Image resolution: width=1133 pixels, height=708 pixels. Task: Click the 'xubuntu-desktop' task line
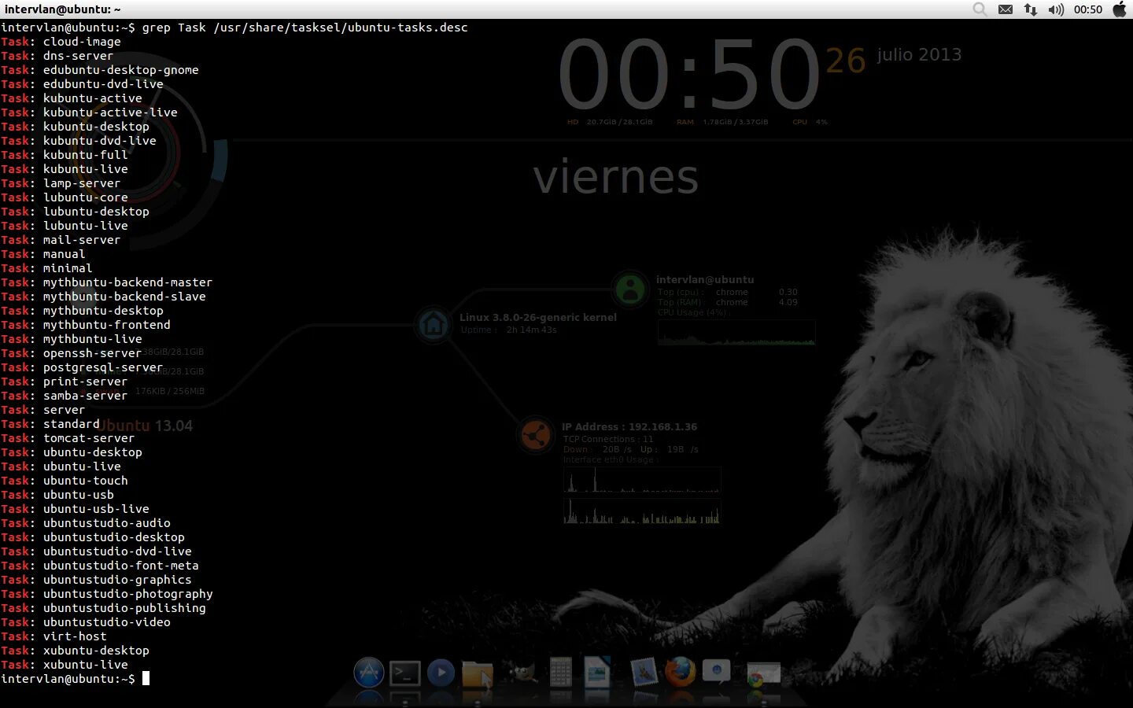click(x=75, y=651)
